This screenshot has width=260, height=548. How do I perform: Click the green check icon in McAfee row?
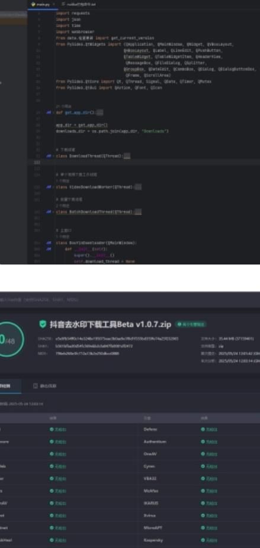pos(203,490)
